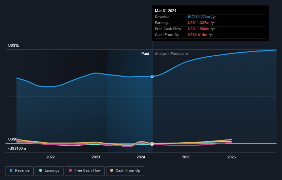Screen dimensions: 282x180
Task: Click the blue Revenue data point marker
Action: [x=152, y=76]
